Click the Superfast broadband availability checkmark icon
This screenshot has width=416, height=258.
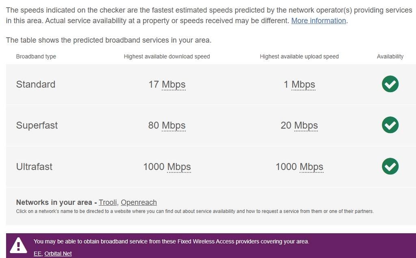[x=390, y=125]
